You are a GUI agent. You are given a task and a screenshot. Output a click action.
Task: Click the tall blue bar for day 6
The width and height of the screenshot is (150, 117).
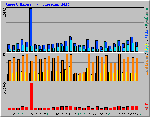click(x=31, y=27)
